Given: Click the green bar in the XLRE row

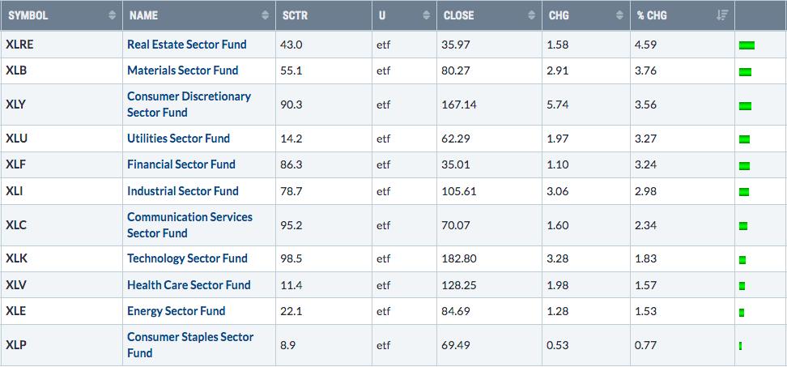Looking at the screenshot, I should point(747,45).
